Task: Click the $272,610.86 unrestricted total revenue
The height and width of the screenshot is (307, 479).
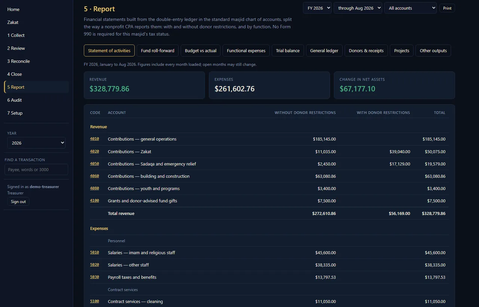Action: coord(324,214)
